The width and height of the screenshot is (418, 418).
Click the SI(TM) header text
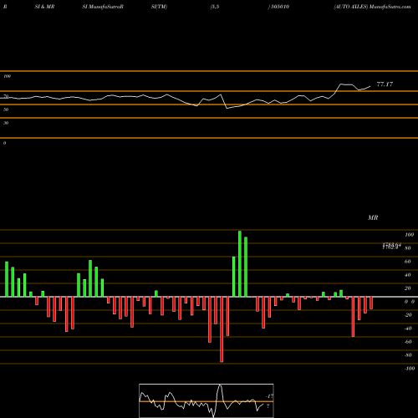[x=159, y=7]
